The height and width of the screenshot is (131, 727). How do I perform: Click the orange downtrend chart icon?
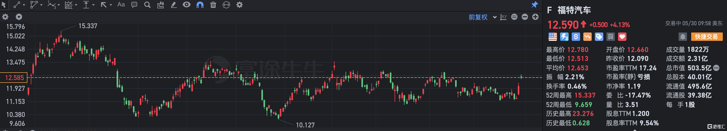pos(587,37)
